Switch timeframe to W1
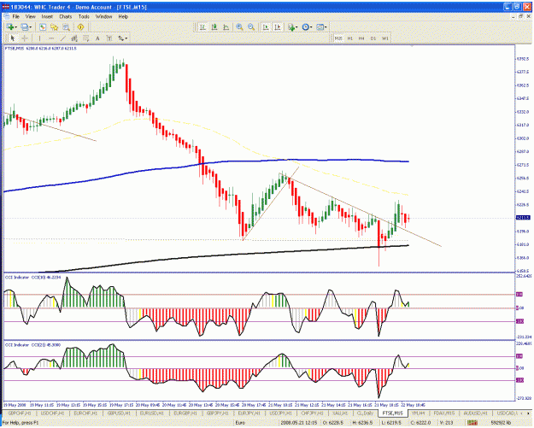Screen dimensions: 534x428 pos(384,38)
